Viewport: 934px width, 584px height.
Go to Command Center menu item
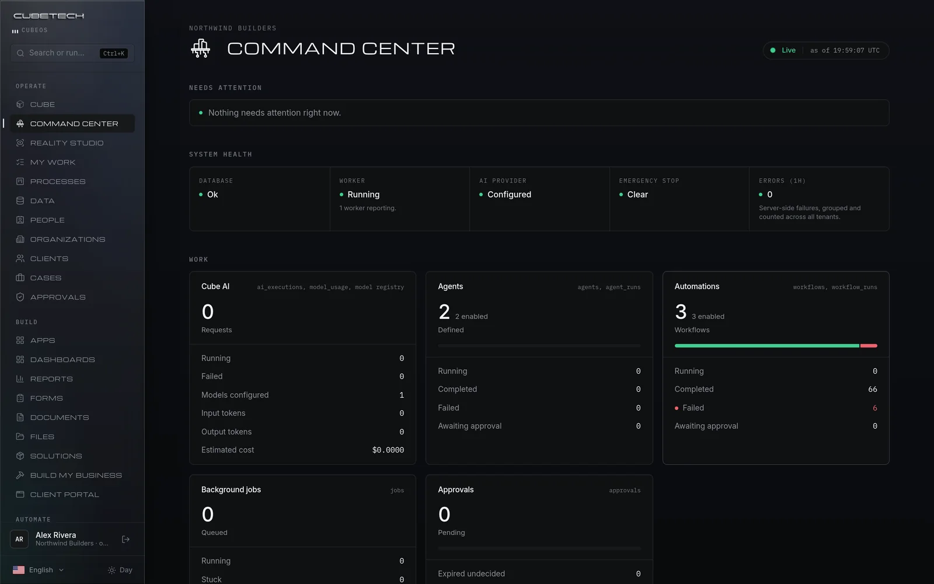72,124
